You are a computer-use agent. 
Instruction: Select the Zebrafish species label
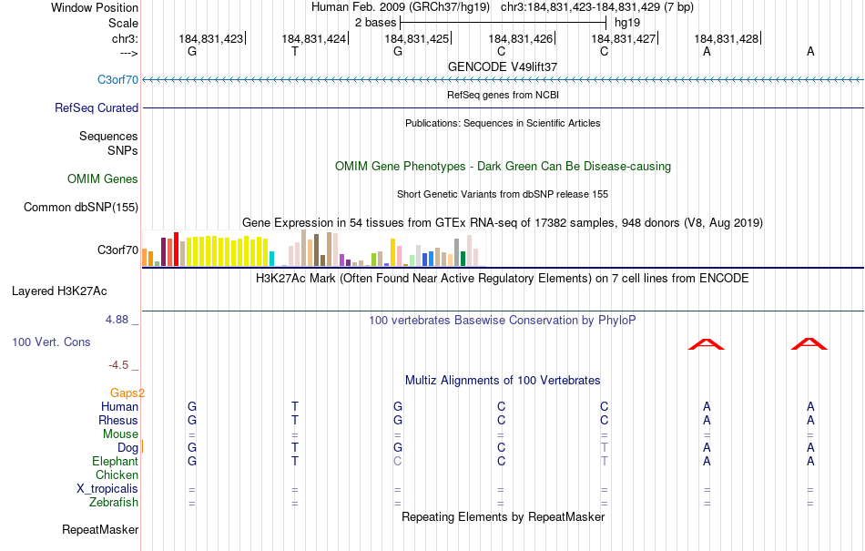pyautogui.click(x=114, y=503)
